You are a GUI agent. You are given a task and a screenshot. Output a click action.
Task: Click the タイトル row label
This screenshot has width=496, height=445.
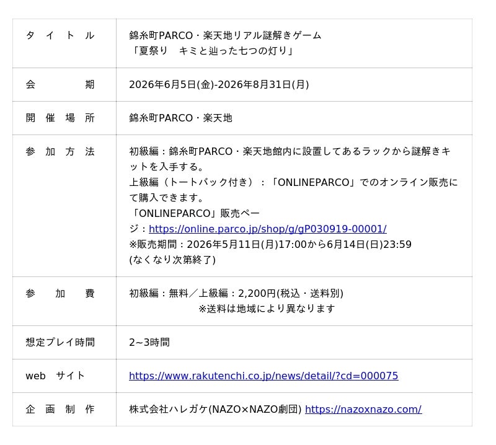coord(60,35)
